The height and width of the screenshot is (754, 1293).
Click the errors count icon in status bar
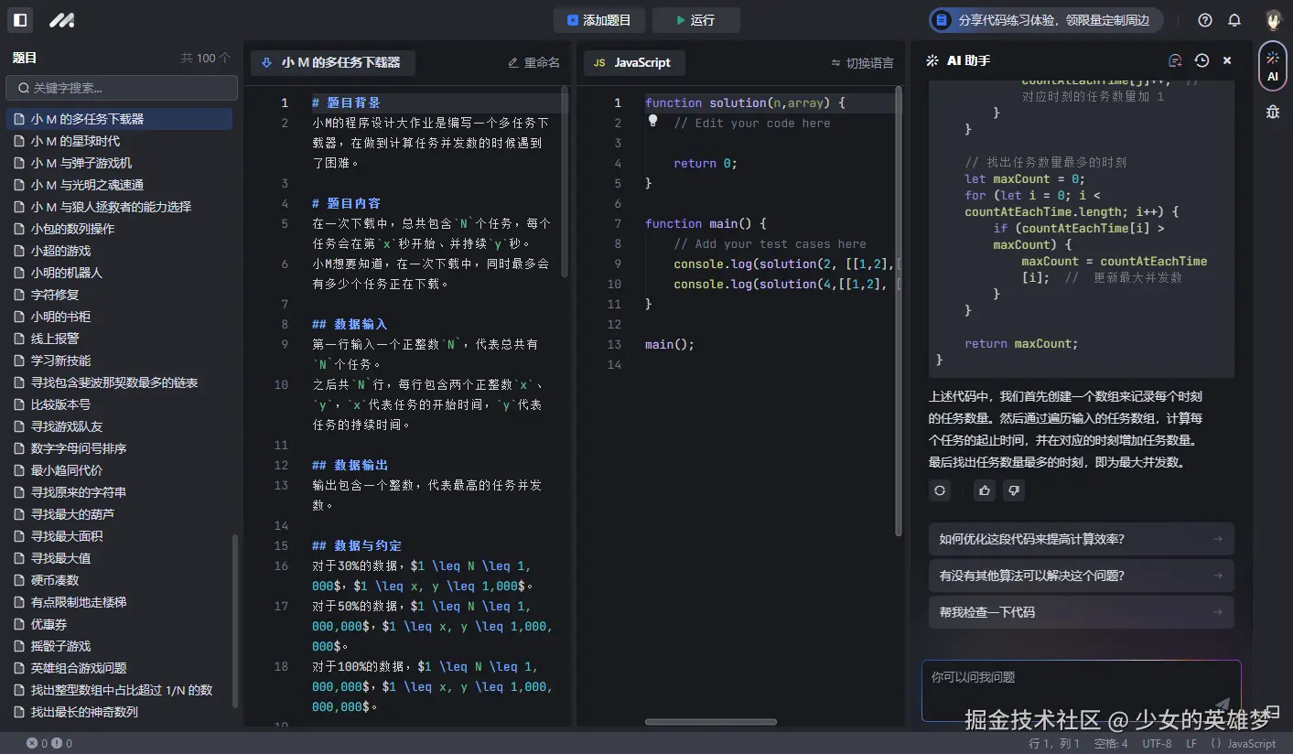click(x=32, y=744)
